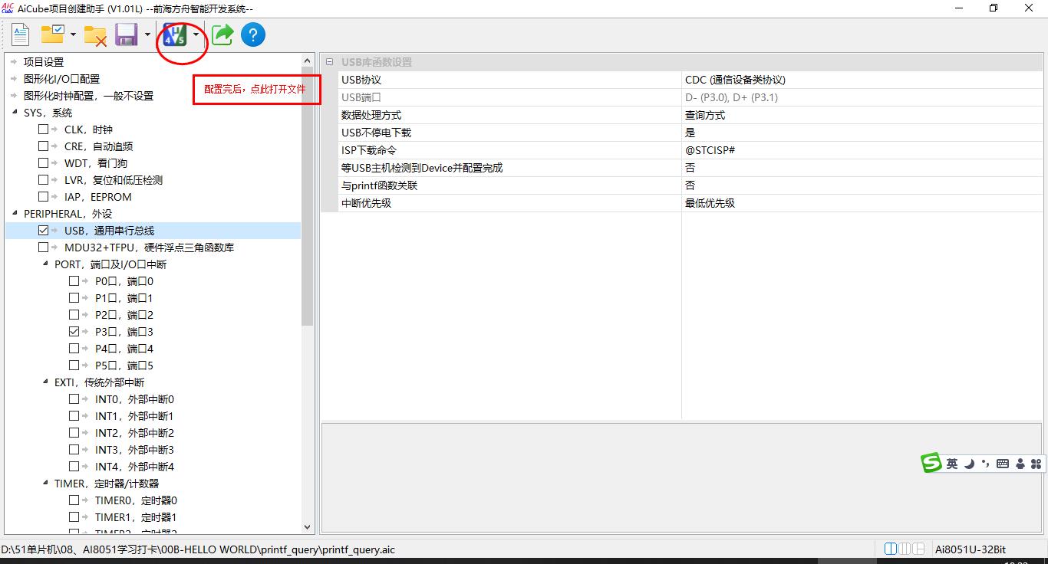Enable the WDT 看门狗 checkbox

pos(44,162)
